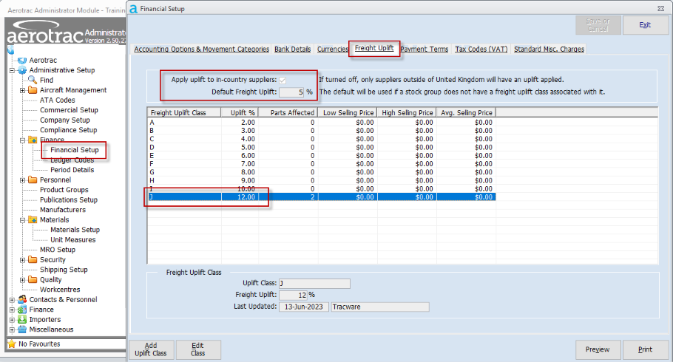Click the Default Freight Uplift field
673x362 pixels.
tap(291, 92)
